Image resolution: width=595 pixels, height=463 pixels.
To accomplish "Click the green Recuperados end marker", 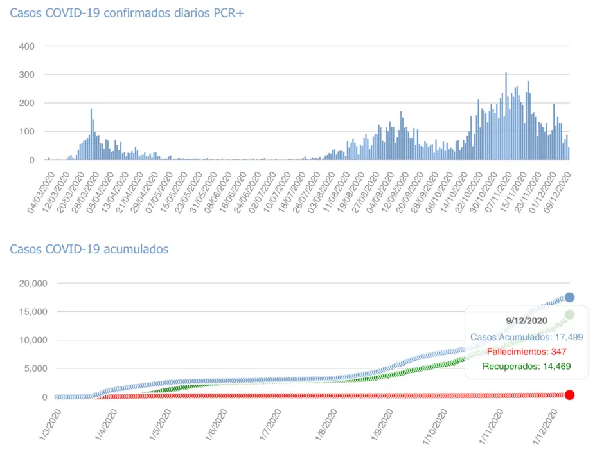I will 569,314.
